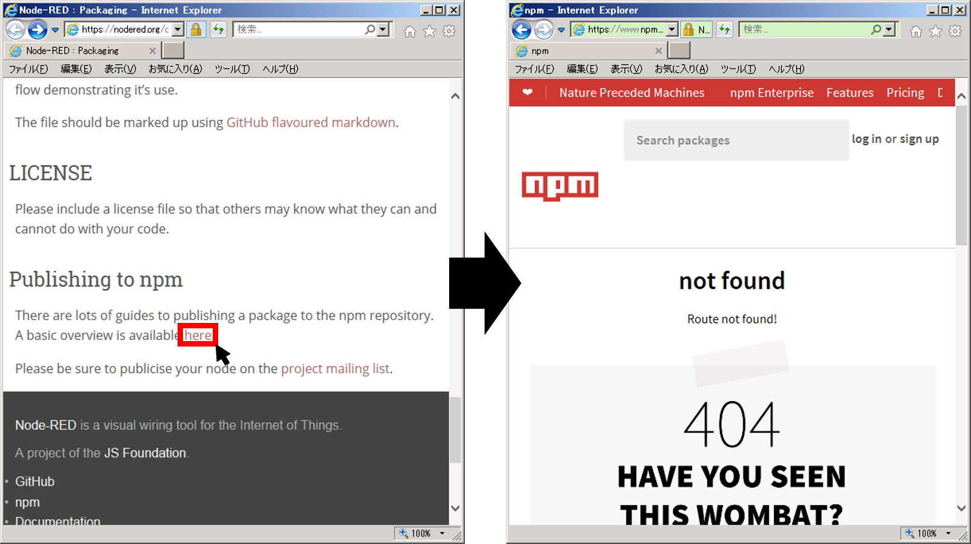Click refresh icon in Node-RED window

218,29
